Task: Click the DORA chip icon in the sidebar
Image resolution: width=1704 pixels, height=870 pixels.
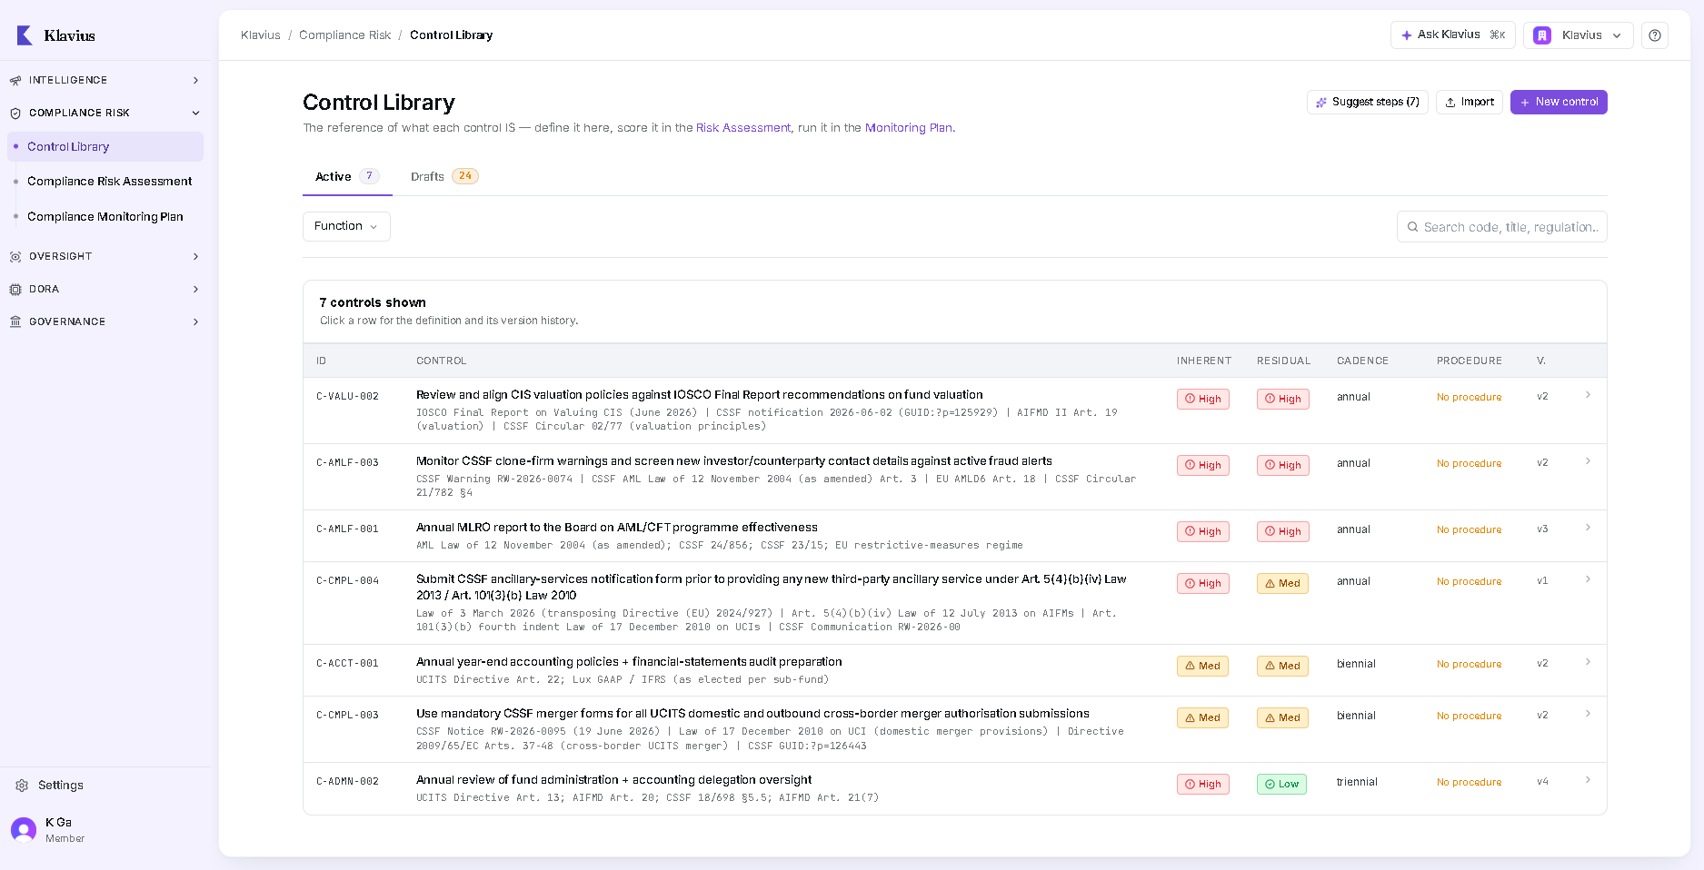Action: [15, 290]
